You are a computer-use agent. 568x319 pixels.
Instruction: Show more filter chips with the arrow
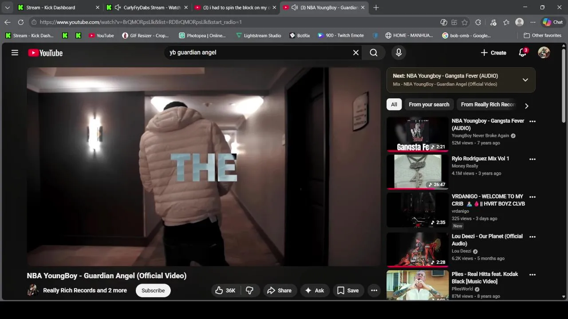click(527, 106)
